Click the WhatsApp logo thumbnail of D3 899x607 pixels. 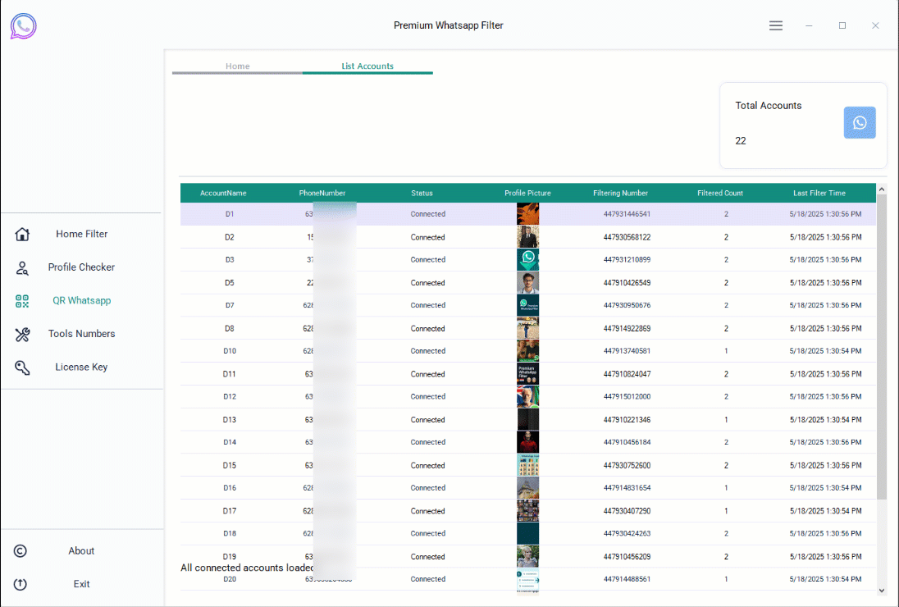(x=527, y=260)
